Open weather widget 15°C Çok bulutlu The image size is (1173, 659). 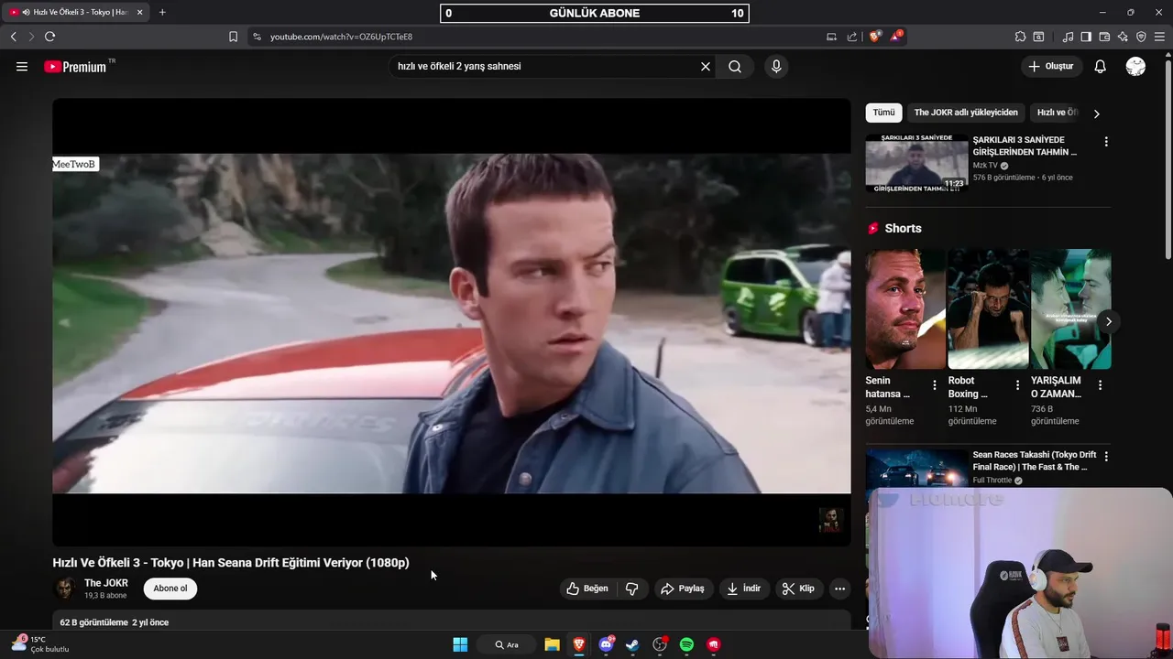click(40, 644)
